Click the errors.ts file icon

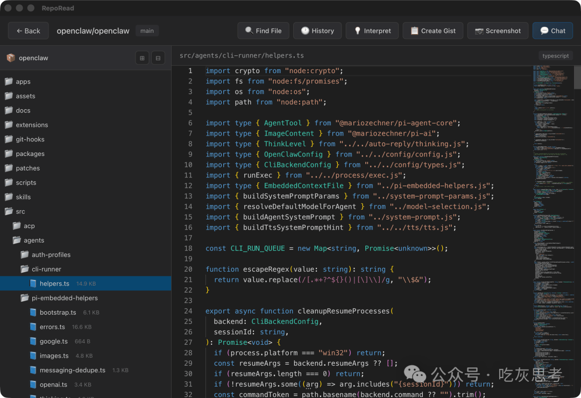33,327
